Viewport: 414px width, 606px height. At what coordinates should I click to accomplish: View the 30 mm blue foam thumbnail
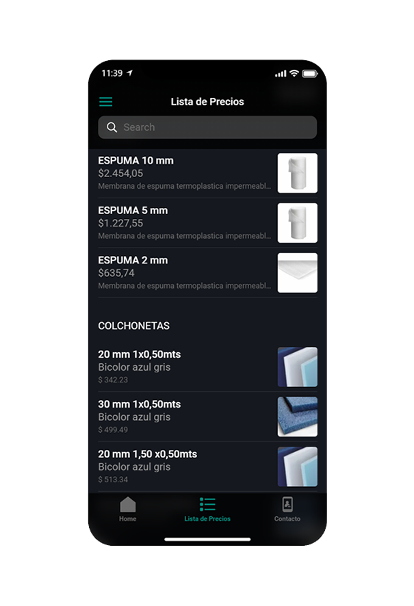point(298,417)
